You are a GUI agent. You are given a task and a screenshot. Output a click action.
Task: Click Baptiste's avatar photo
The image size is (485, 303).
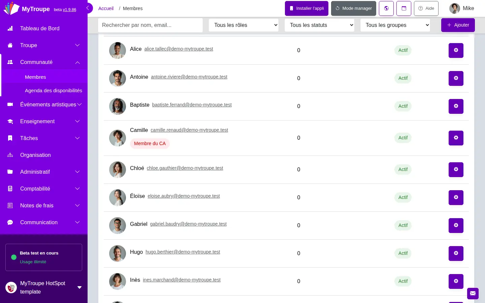point(118,106)
